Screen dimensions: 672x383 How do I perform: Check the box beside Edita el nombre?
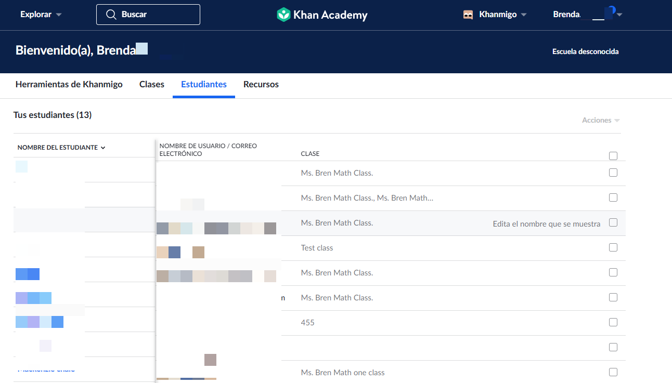click(613, 222)
